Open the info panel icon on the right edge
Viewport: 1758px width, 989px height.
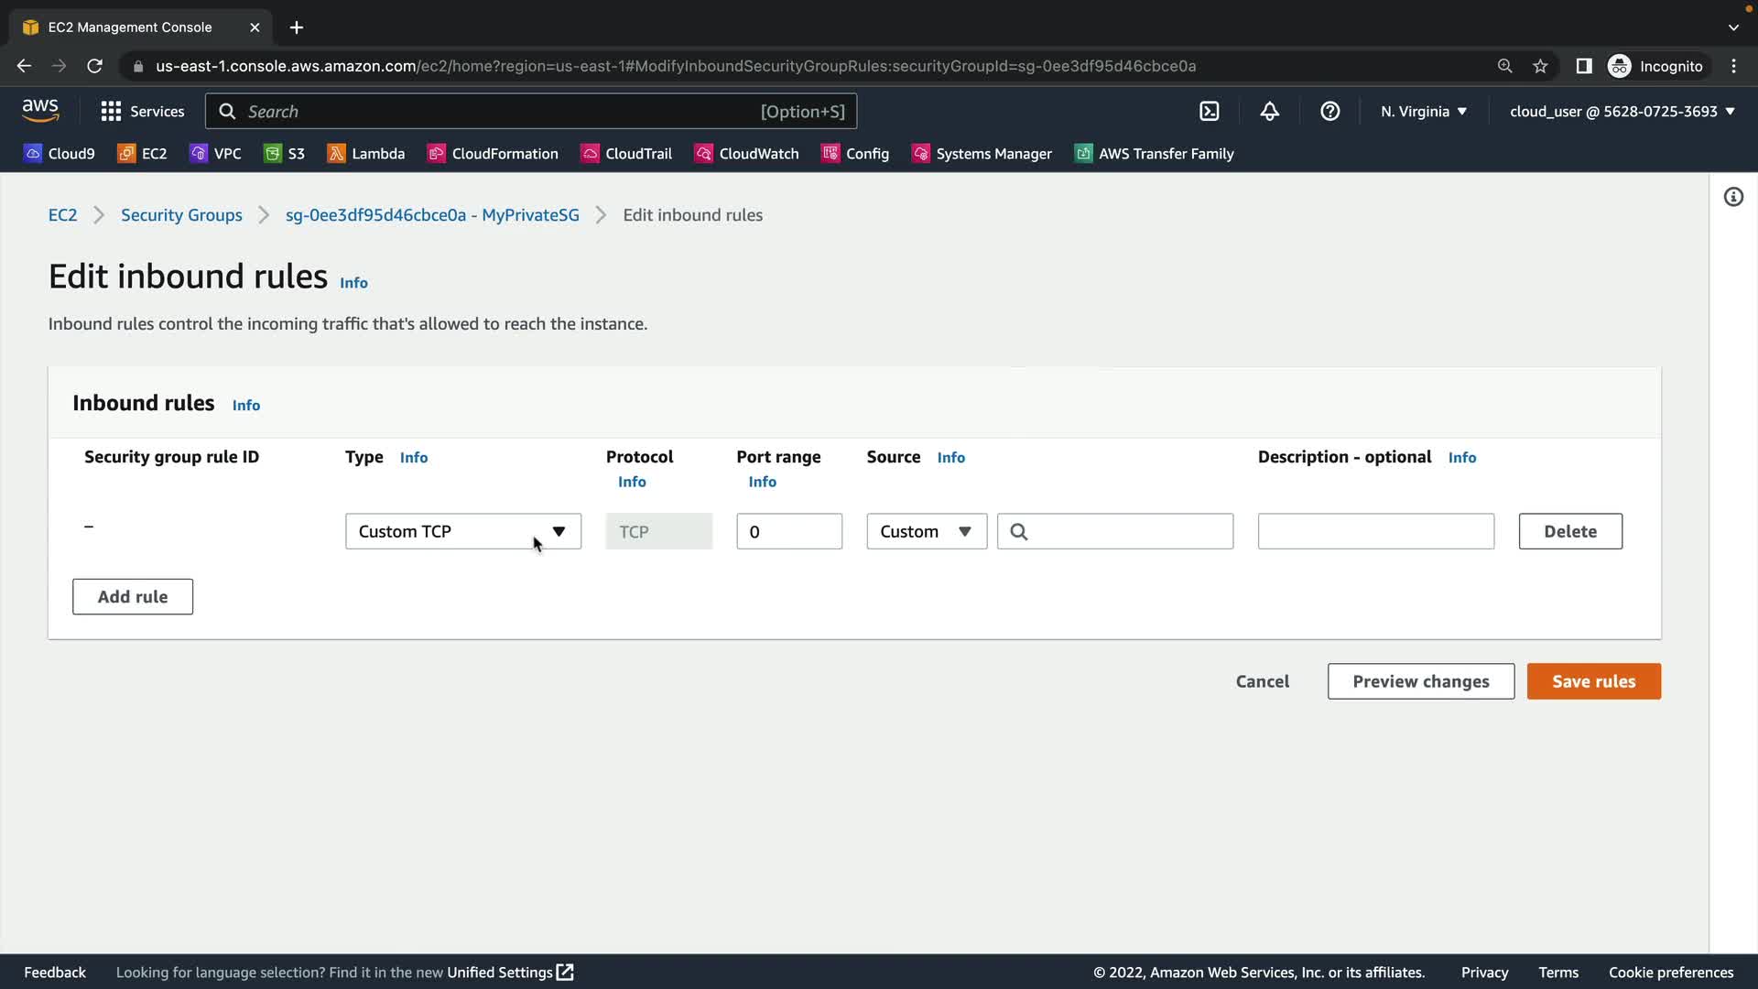click(x=1733, y=197)
